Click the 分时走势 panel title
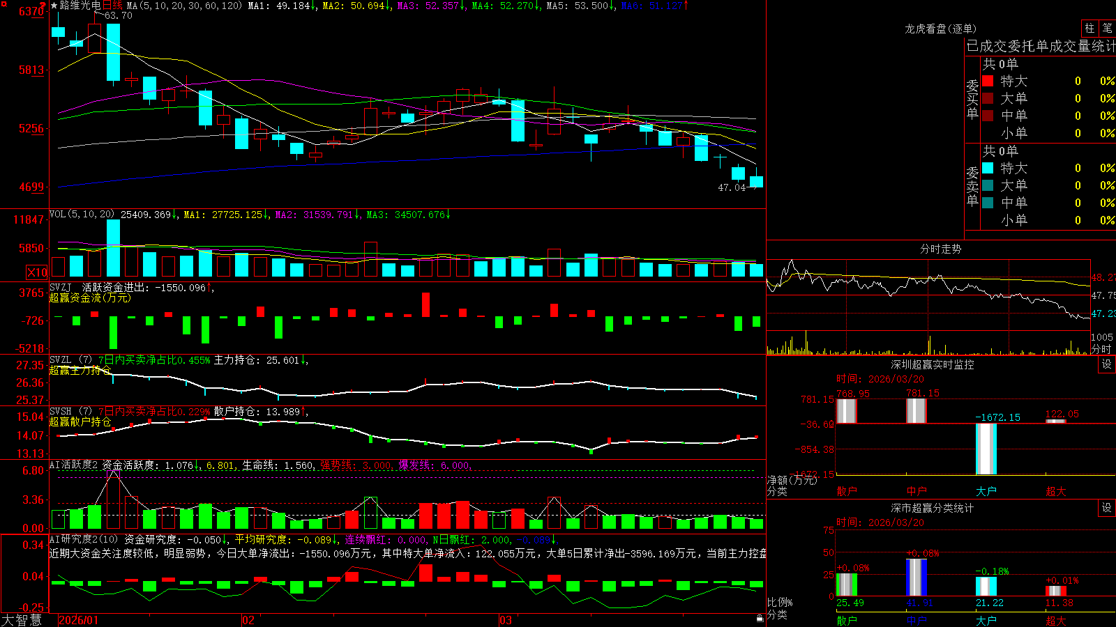 (940, 249)
